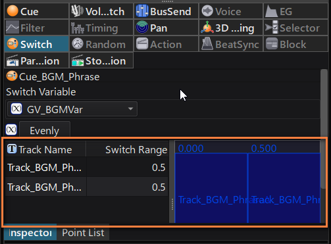Click the Cue_BGM_Phrase name label
Image resolution: width=331 pixels, height=244 pixels.
[59, 77]
